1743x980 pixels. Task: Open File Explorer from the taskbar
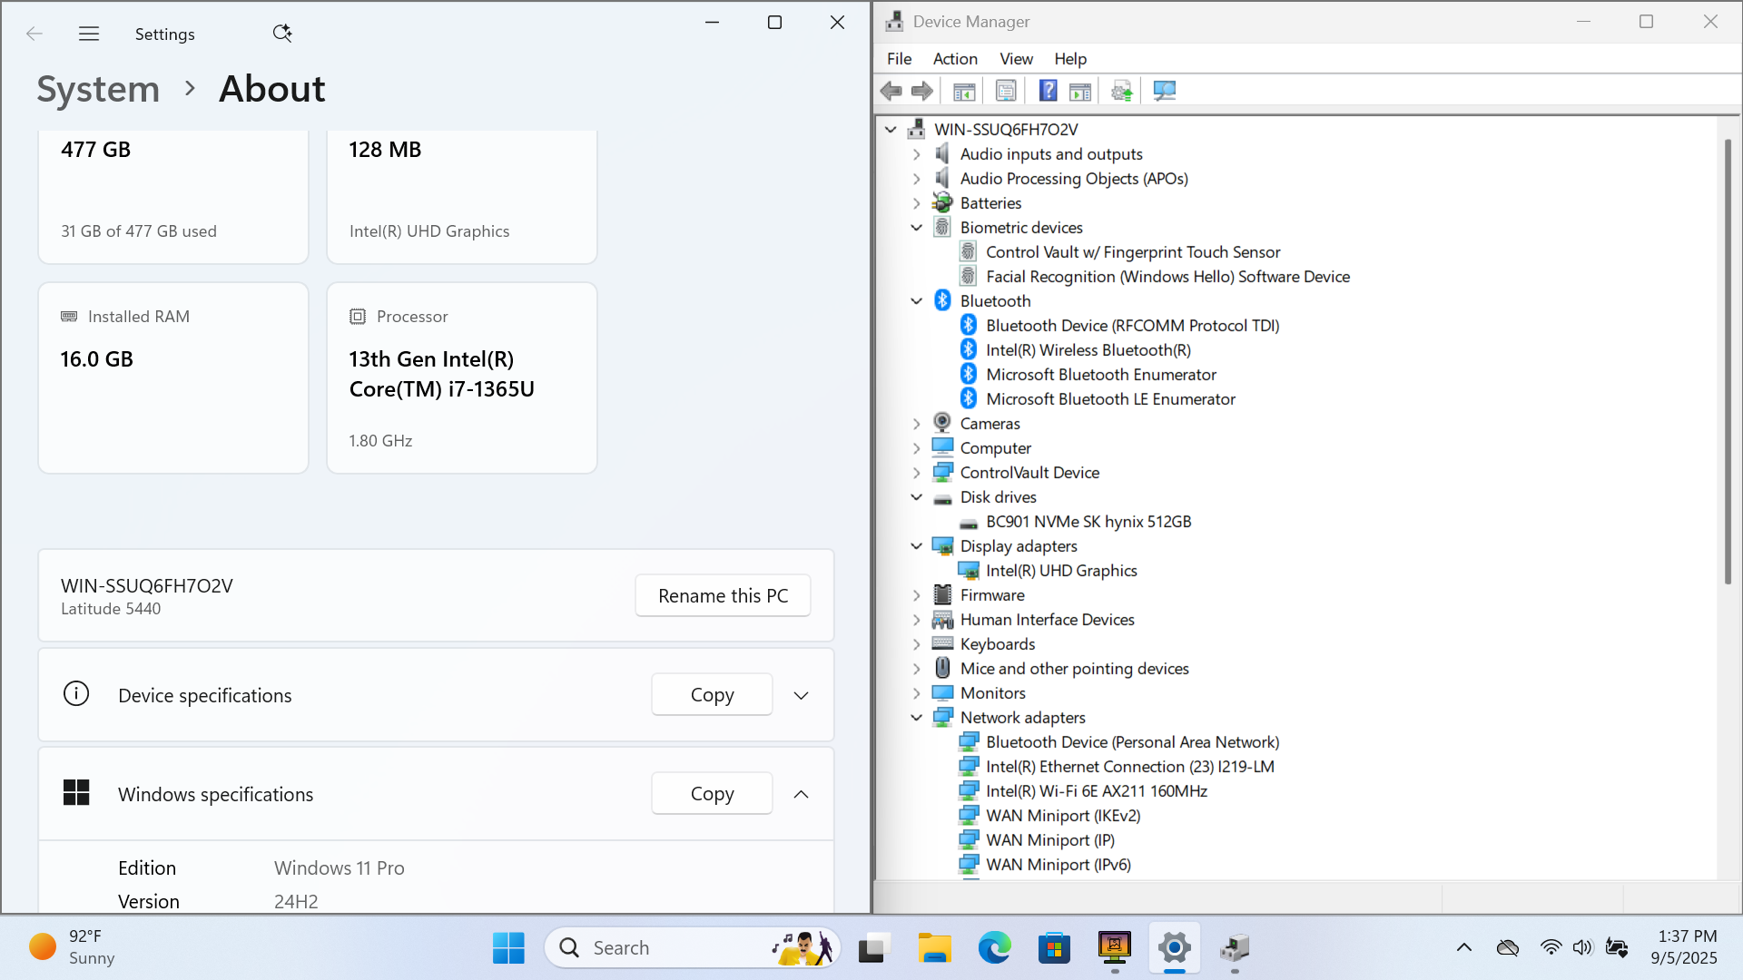point(934,948)
